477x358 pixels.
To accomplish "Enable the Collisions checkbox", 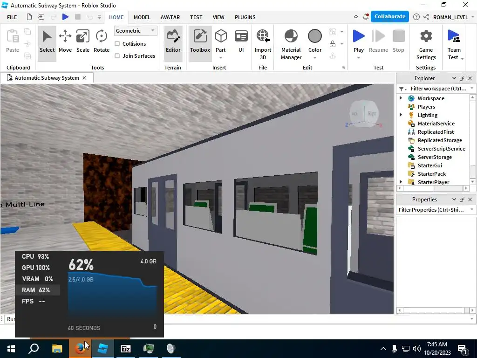I will [117, 44].
